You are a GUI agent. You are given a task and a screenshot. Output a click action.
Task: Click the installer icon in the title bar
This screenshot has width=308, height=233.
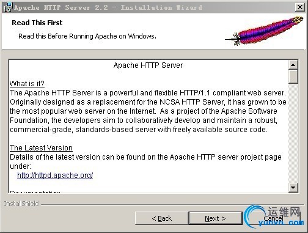pos(8,7)
